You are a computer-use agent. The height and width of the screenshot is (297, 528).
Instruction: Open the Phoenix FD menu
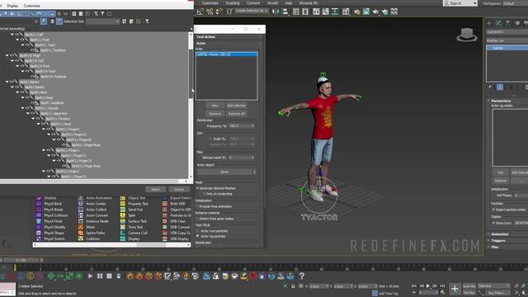pos(309,3)
